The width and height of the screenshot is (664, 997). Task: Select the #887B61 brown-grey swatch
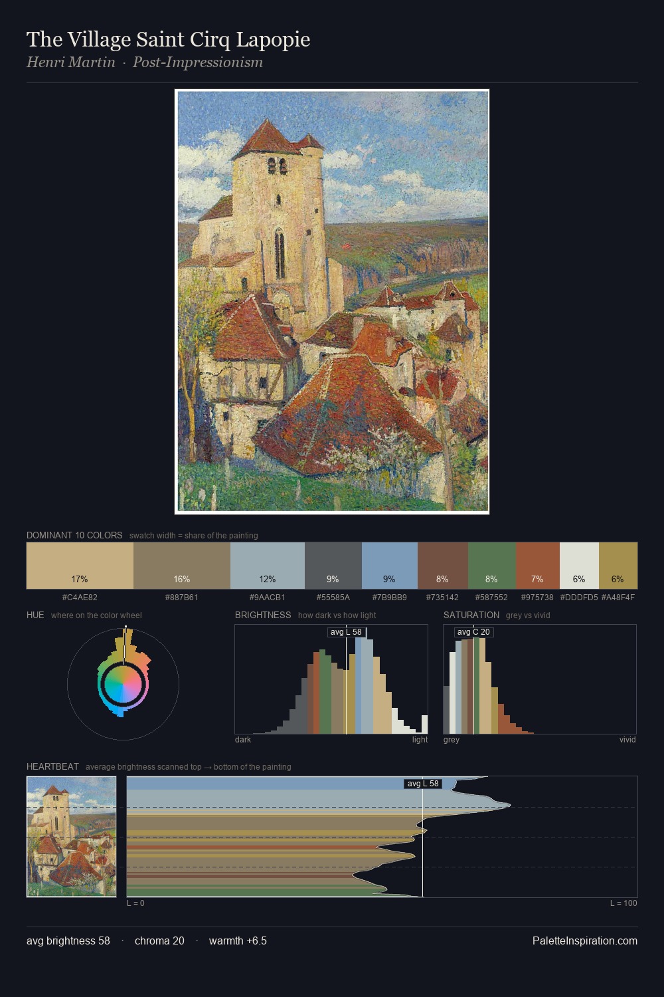182,566
